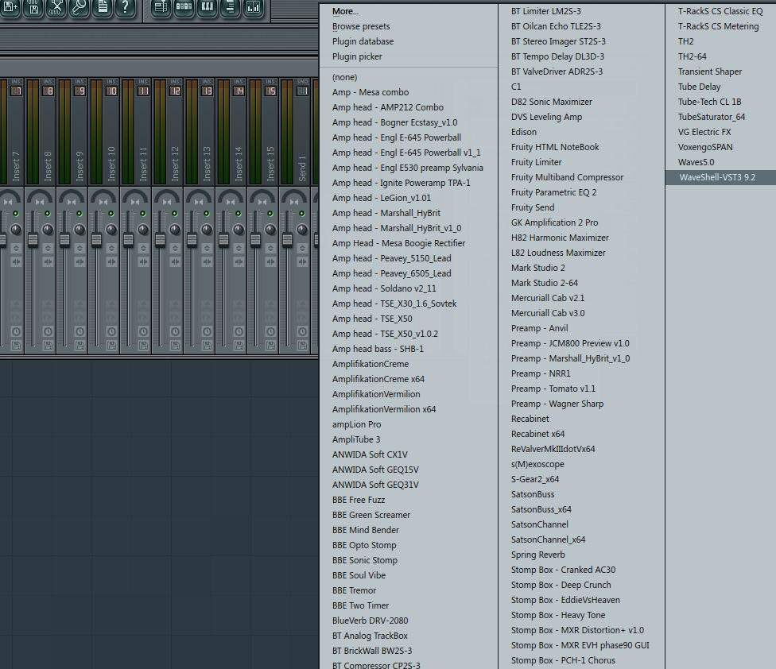
Task: Open the piano roll toolbar icon
Action: pyautogui.click(x=207, y=8)
